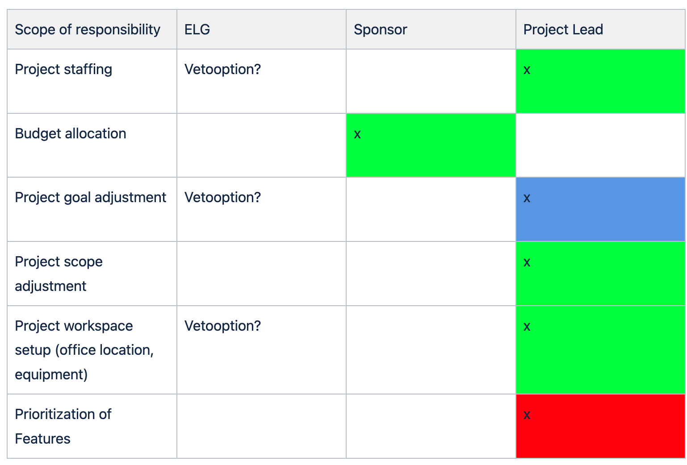
Task: Click 'Vetooption?' in the Project workspace setup row
Action: pos(222,326)
